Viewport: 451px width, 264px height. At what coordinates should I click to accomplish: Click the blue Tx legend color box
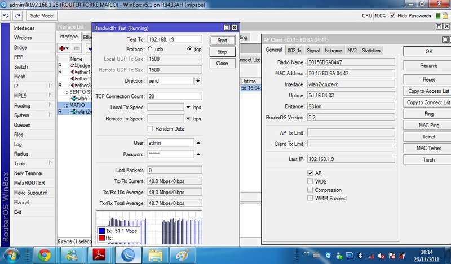pos(101,230)
